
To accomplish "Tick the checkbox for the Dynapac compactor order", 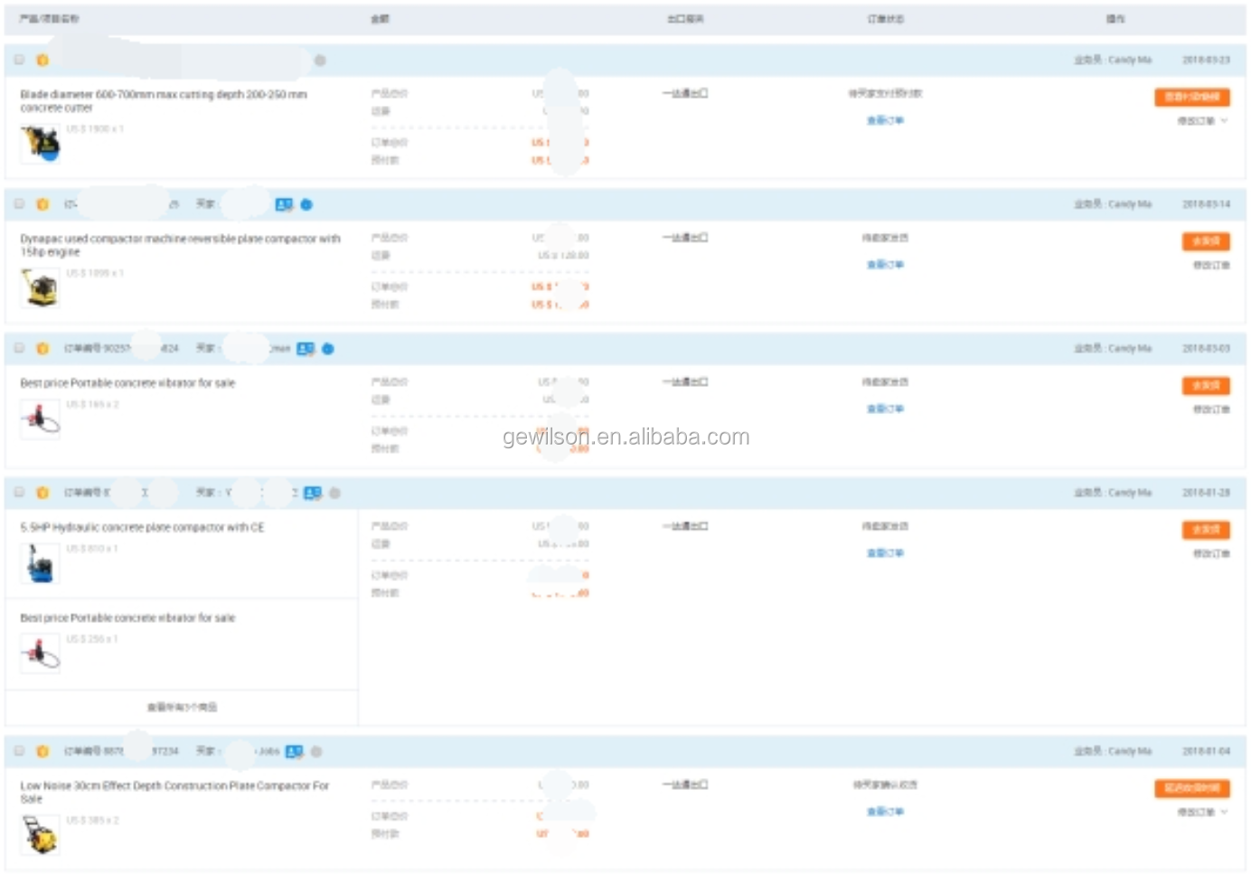I will [19, 204].
